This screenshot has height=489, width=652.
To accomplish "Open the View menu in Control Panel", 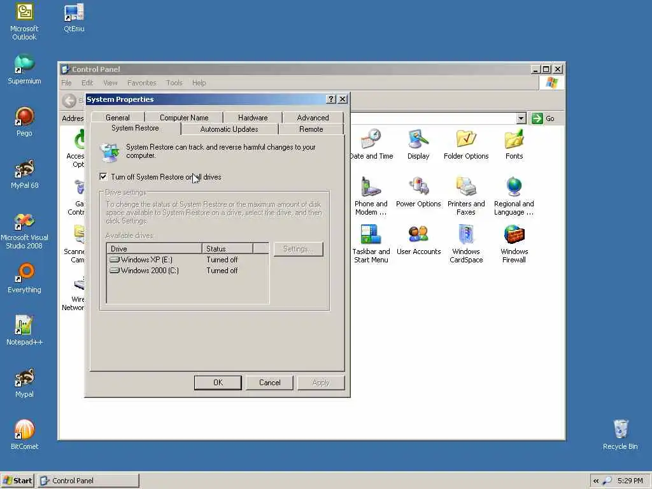I will (110, 83).
